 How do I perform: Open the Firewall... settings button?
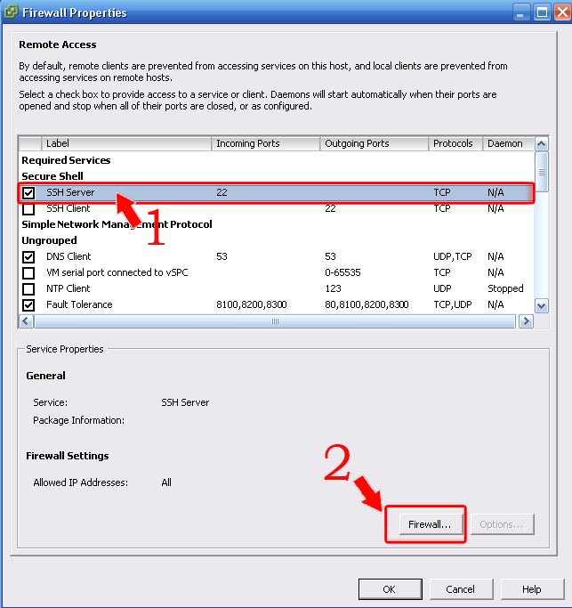tap(429, 524)
